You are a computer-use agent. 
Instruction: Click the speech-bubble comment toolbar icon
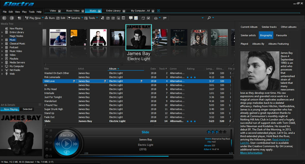coord(131,18)
